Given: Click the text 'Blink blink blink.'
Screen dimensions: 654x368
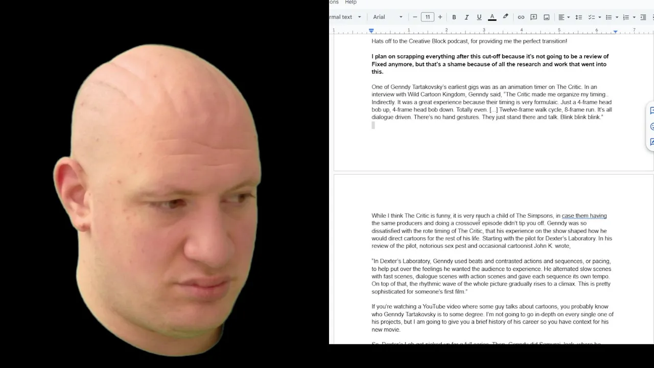Looking at the screenshot, I should click(581, 118).
